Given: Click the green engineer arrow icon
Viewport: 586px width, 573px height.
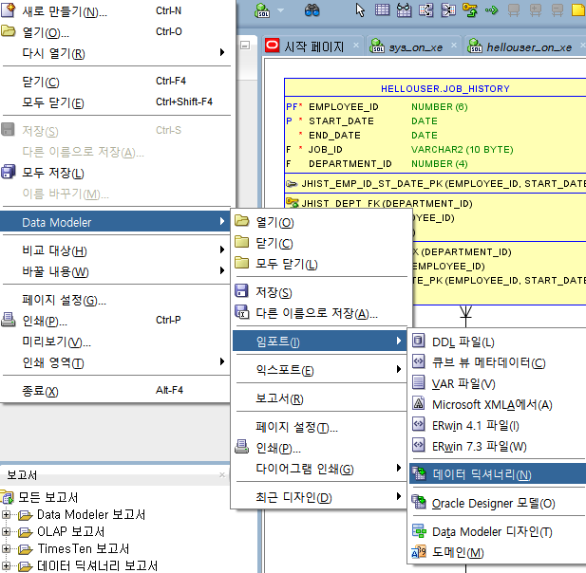Looking at the screenshot, I should 491,10.
